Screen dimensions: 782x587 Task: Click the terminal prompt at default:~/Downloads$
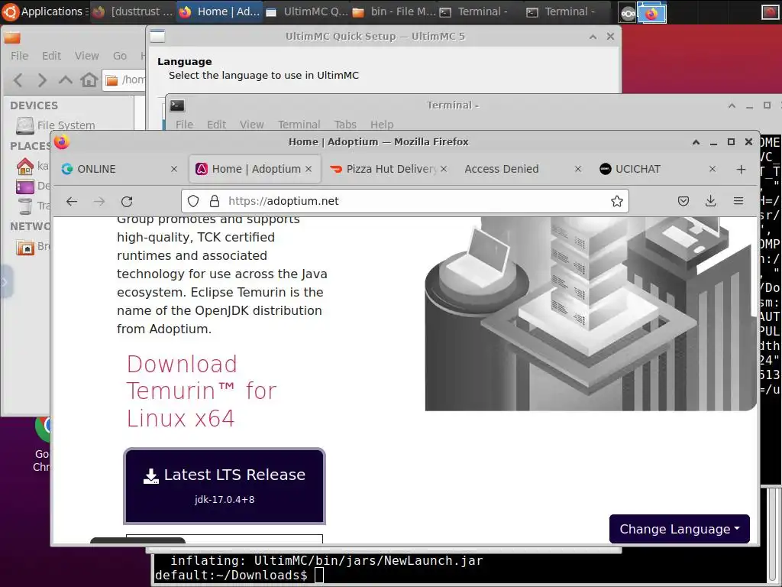tap(231, 575)
